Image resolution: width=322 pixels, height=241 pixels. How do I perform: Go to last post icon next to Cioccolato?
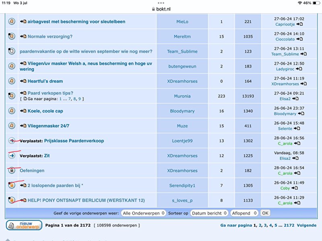(299, 39)
